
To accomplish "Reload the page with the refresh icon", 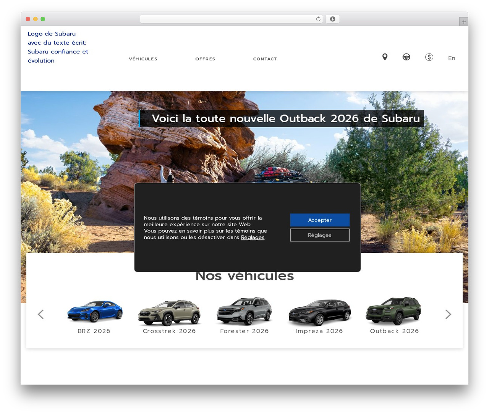I will [x=318, y=19].
